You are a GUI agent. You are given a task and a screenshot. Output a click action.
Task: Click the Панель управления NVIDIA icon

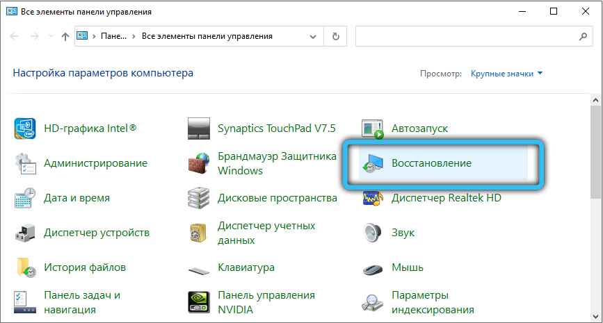tap(199, 302)
